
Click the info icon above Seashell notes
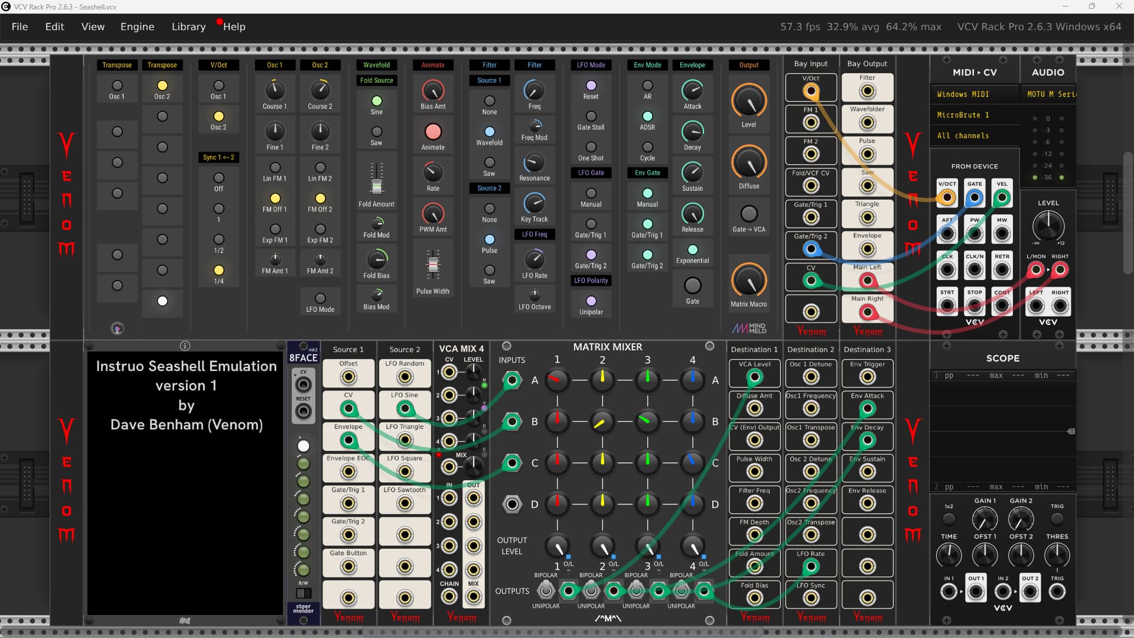coord(185,346)
